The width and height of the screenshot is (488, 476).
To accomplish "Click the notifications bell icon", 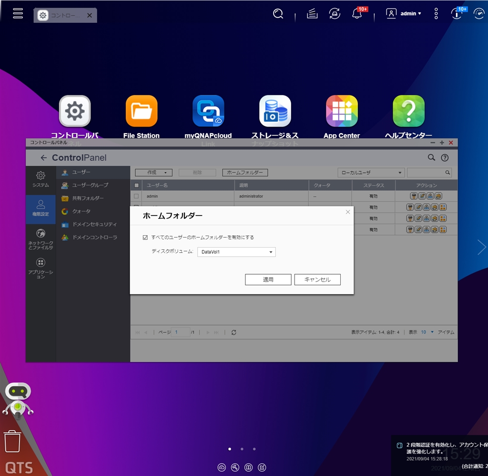I will [x=357, y=14].
